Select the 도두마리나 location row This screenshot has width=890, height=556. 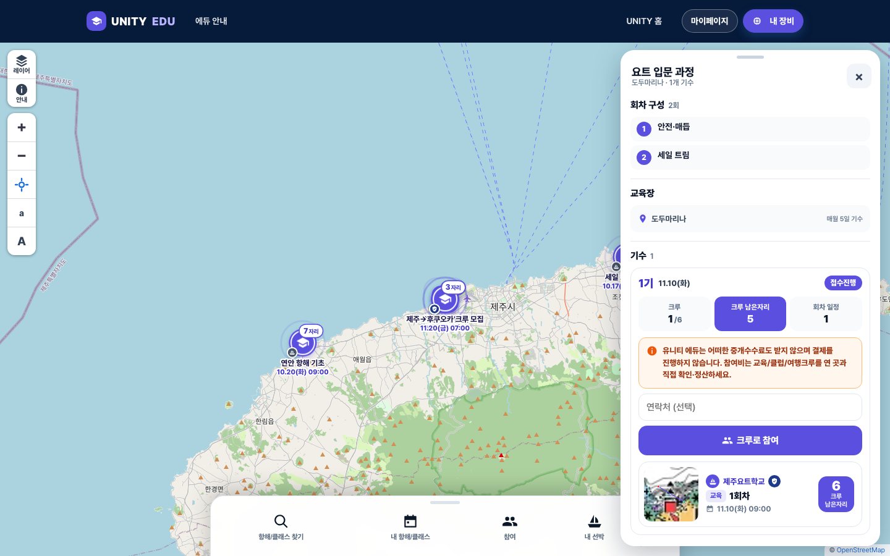click(x=750, y=219)
